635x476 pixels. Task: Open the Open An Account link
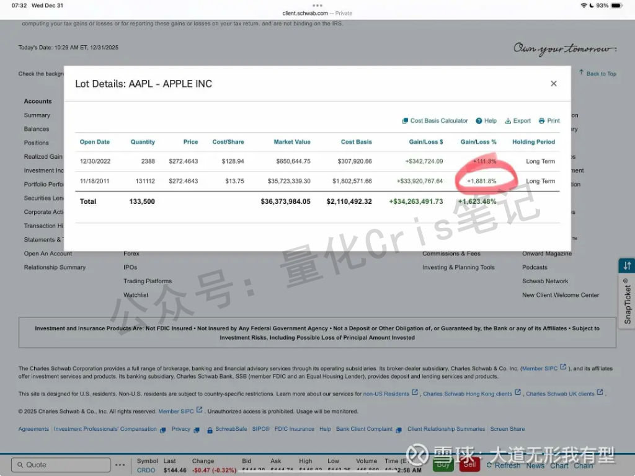coord(48,253)
